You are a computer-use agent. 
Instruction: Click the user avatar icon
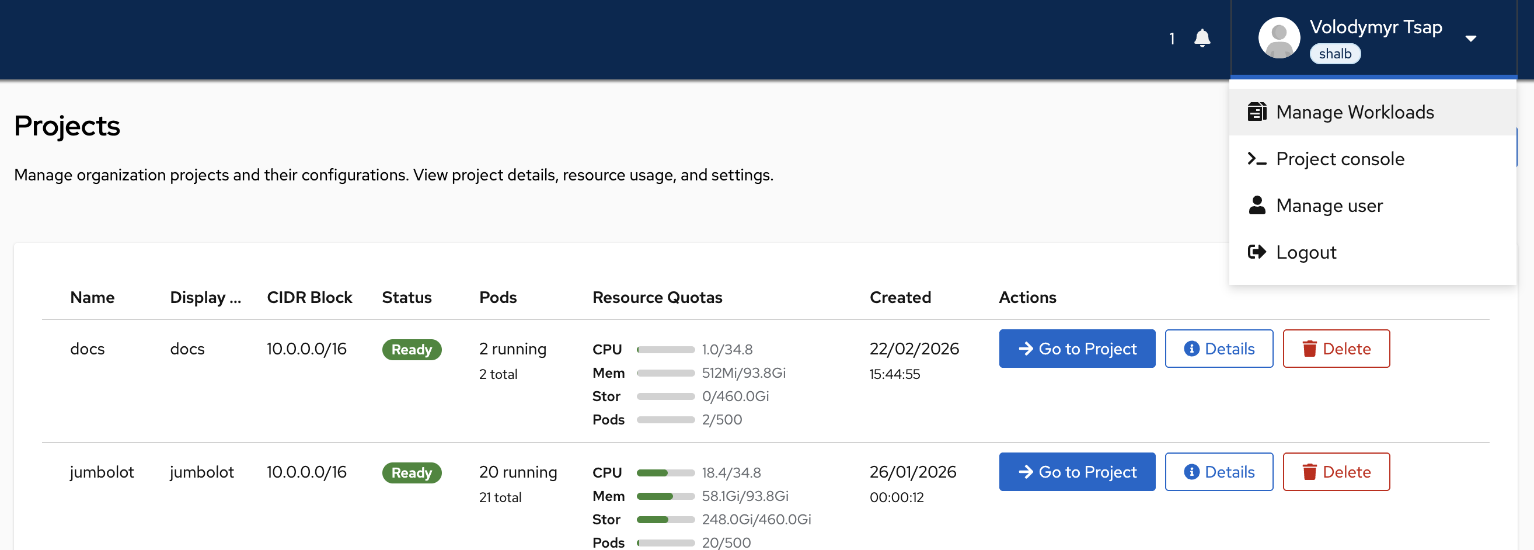point(1278,38)
